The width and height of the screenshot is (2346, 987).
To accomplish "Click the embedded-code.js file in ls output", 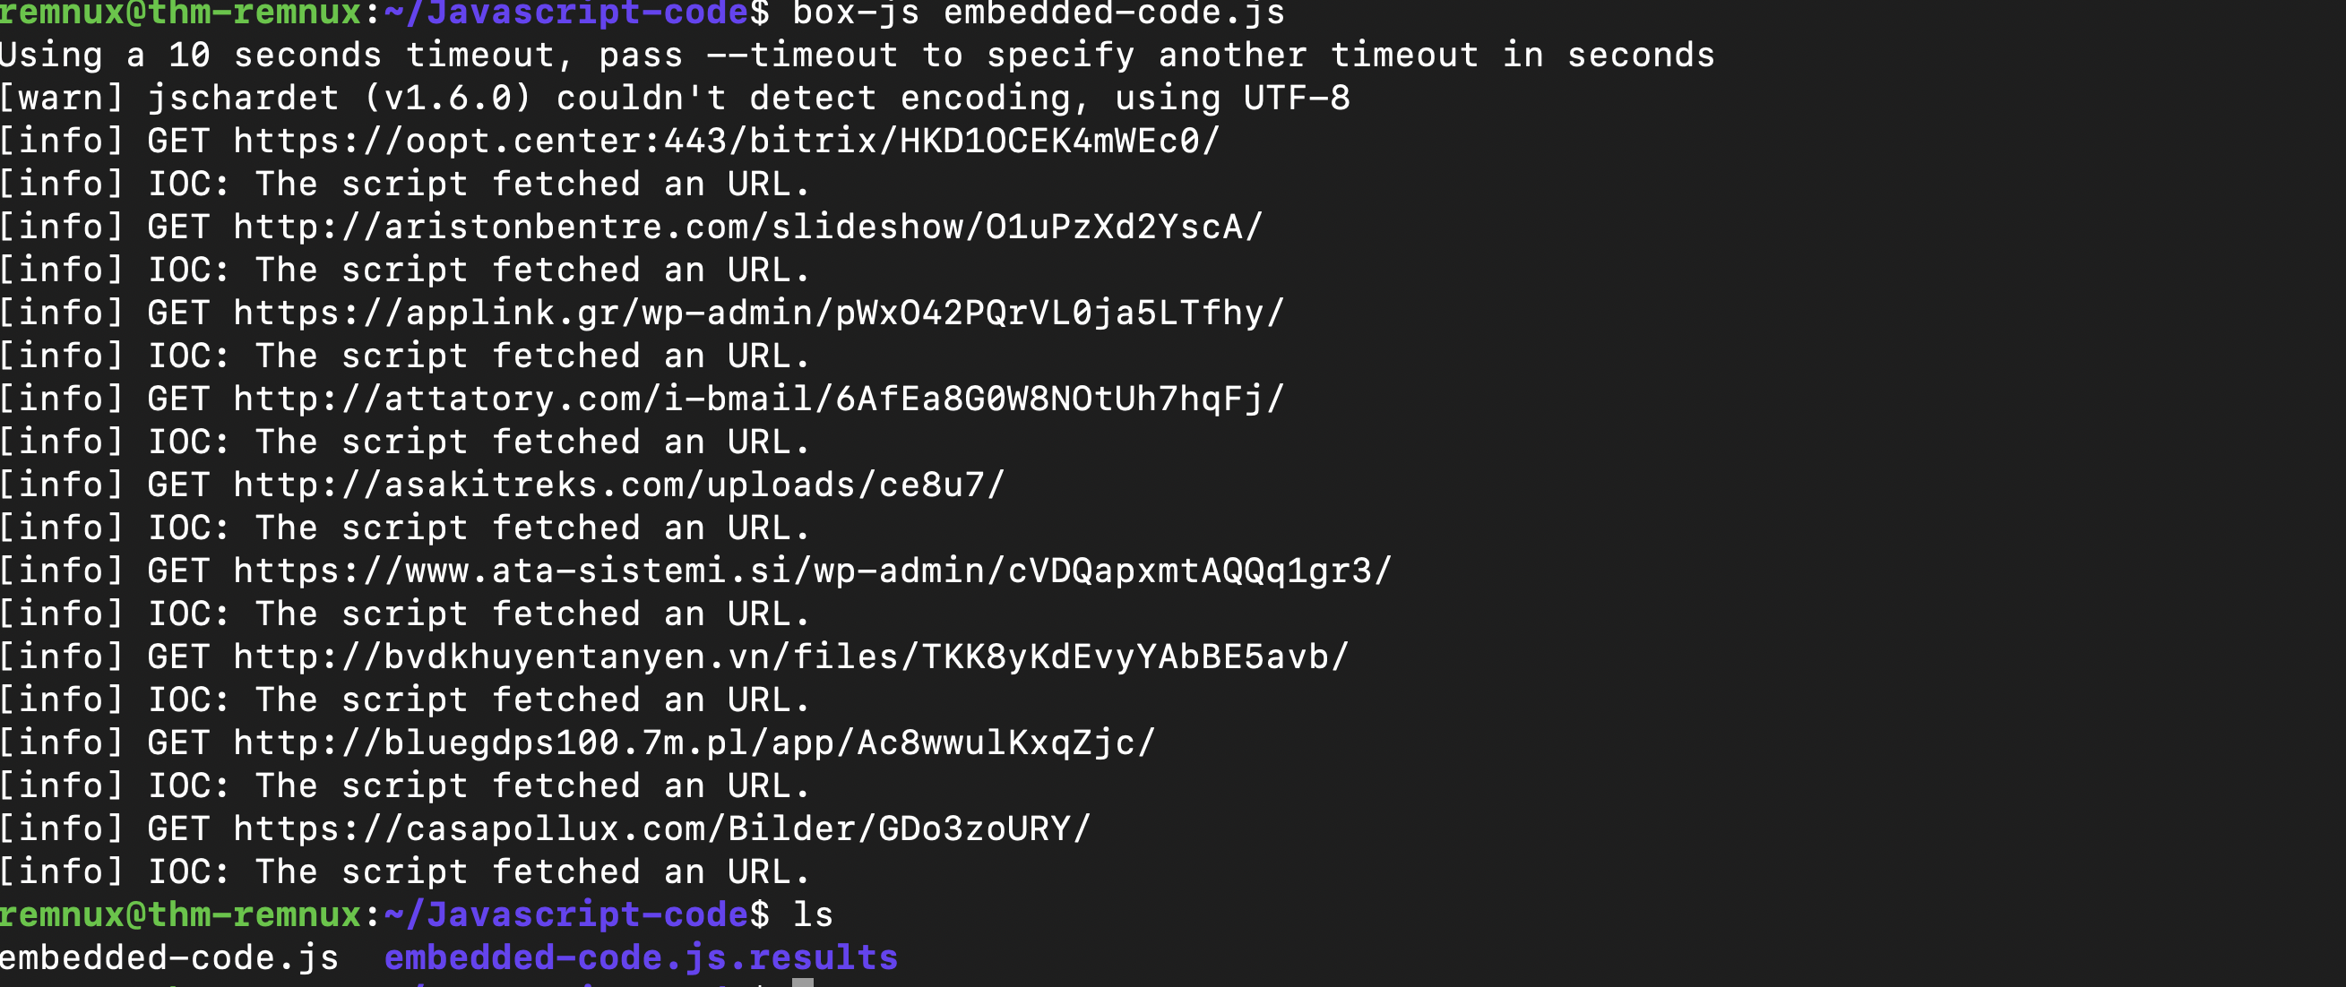I will 169,957.
